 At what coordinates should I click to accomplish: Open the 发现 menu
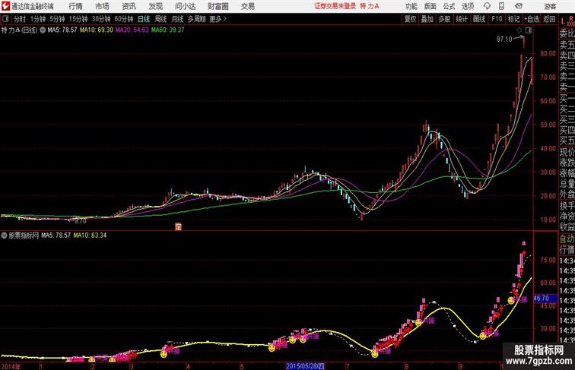155,6
